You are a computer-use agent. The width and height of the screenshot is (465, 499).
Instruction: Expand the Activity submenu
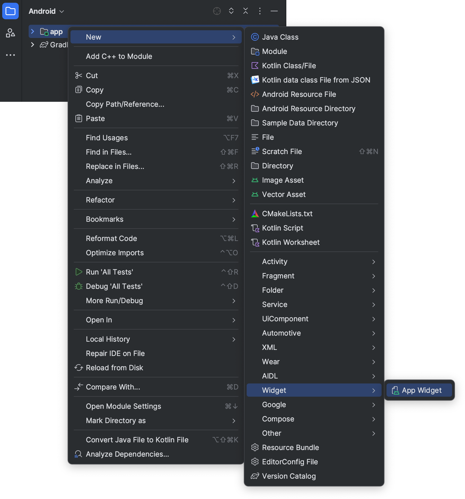(x=314, y=261)
